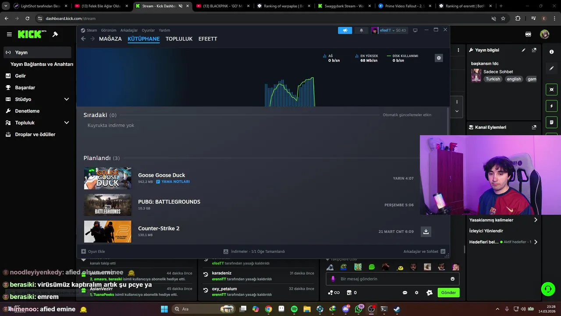This screenshot has height=316, width=561.
Task: Open Goose Goose Duck YAMA NOTLARI
Action: pos(173,182)
